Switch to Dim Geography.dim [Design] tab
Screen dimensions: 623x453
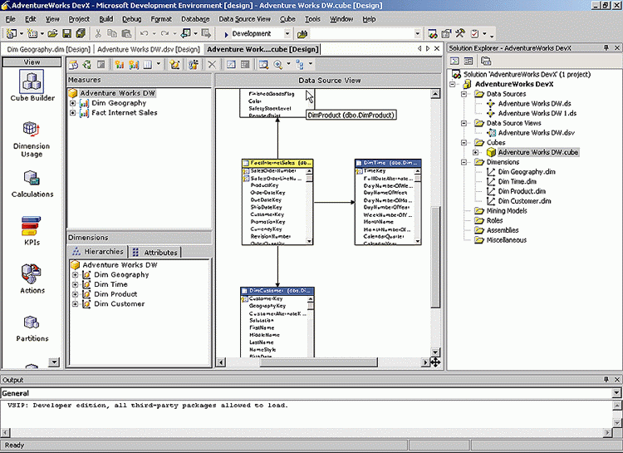(48, 49)
